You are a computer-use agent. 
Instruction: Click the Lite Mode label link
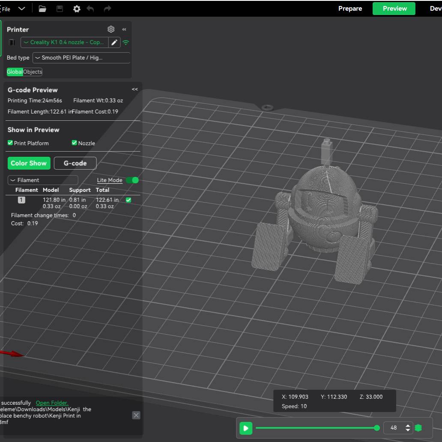point(110,180)
